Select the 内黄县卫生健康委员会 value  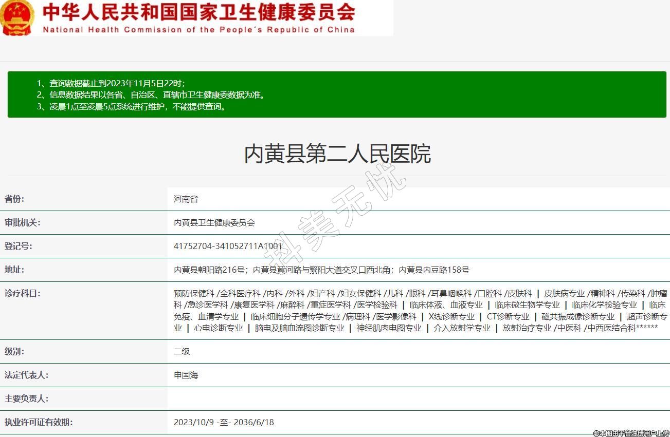click(214, 223)
